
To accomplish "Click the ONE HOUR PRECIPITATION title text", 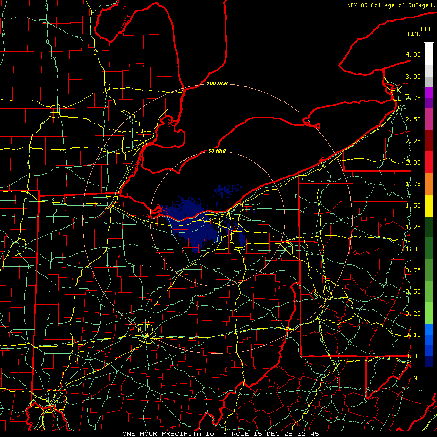I will [170, 434].
